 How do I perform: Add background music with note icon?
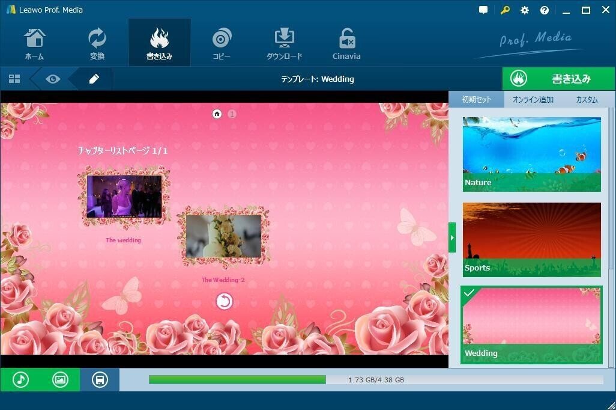pyautogui.click(x=20, y=380)
